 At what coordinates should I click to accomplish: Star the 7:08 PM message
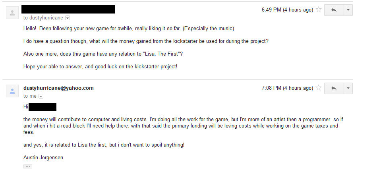319,88
